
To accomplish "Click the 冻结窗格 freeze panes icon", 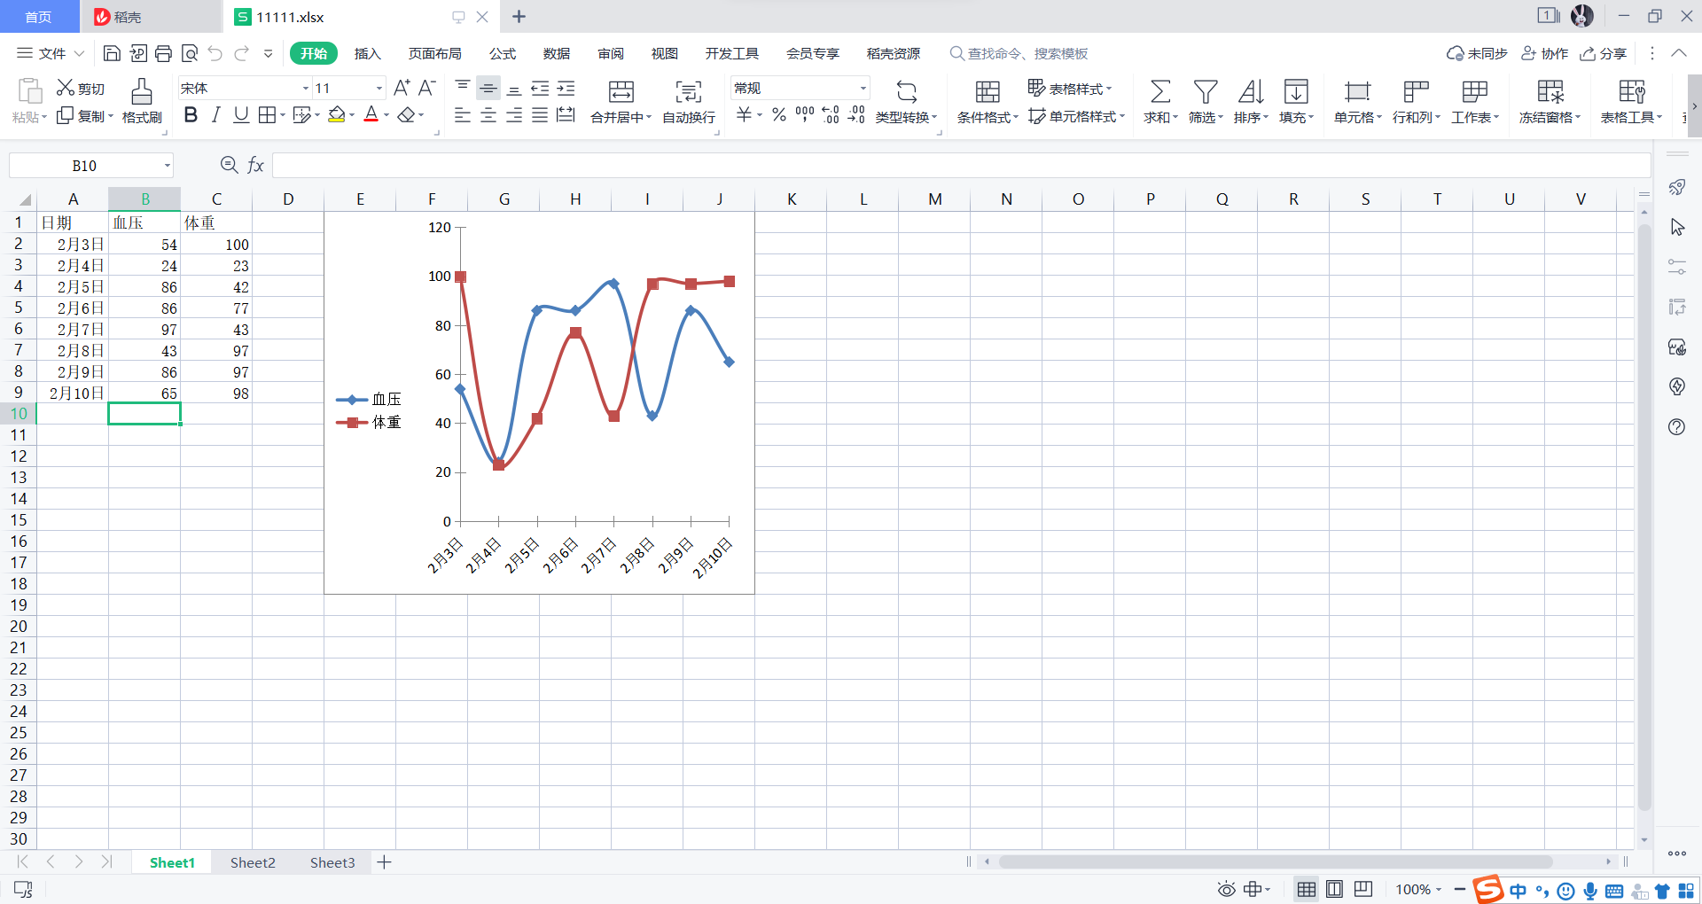I will [1549, 100].
